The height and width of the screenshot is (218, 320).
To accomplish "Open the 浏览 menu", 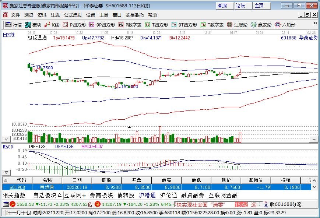I will [29, 15].
